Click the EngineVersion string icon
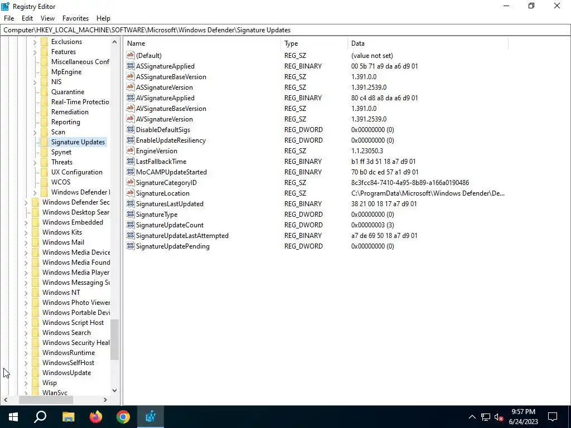This screenshot has width=571, height=428. click(130, 150)
